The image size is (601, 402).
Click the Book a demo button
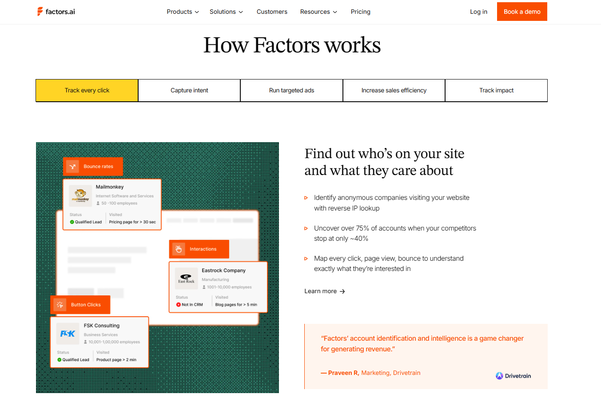point(522,12)
